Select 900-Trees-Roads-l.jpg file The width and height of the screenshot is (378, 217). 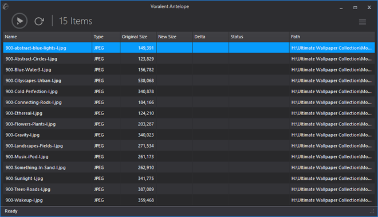[28, 190]
